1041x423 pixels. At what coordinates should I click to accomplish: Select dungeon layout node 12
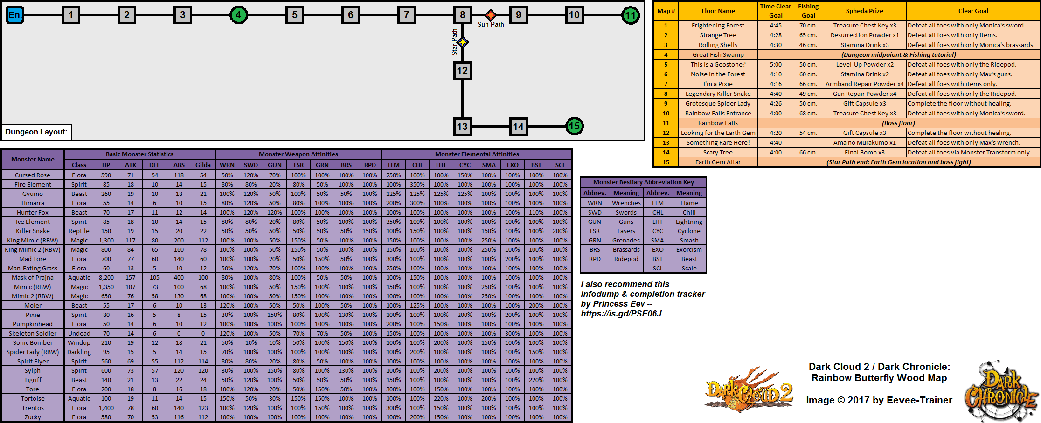[463, 71]
